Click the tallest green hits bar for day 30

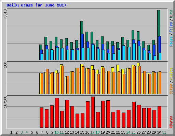(159, 23)
